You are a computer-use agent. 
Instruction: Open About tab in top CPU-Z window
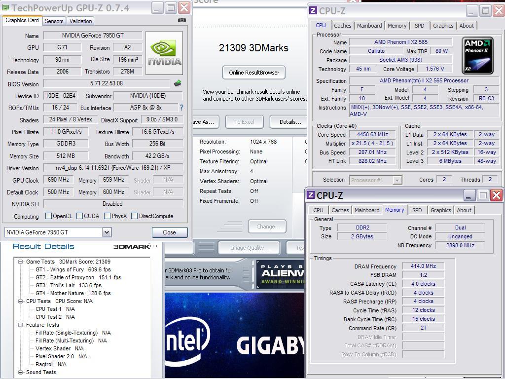(467, 26)
